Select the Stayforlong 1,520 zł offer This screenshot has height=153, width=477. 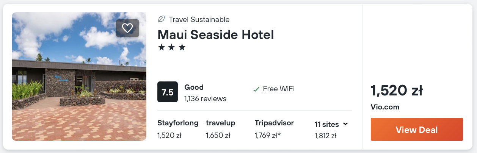(x=178, y=129)
